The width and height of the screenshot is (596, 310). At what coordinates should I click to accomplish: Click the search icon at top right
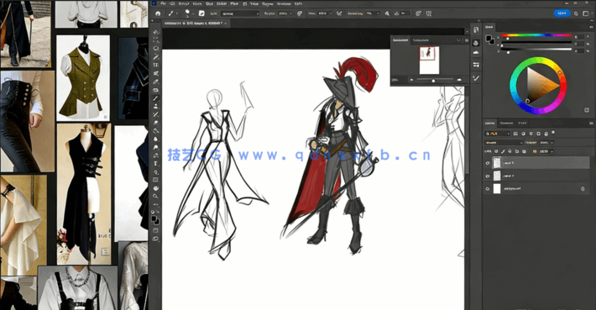[x=576, y=13]
